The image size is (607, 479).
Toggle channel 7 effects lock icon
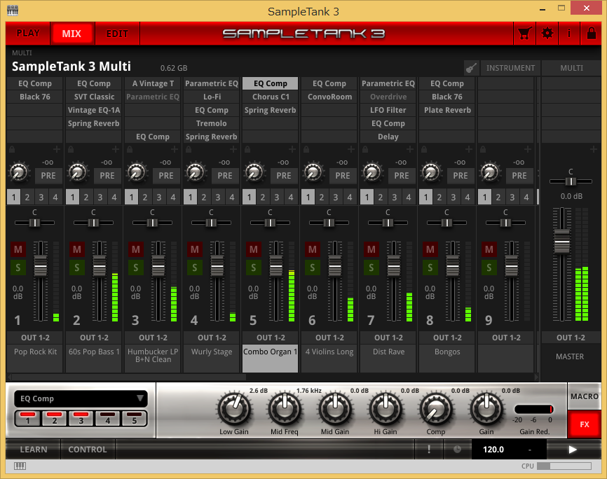point(364,149)
